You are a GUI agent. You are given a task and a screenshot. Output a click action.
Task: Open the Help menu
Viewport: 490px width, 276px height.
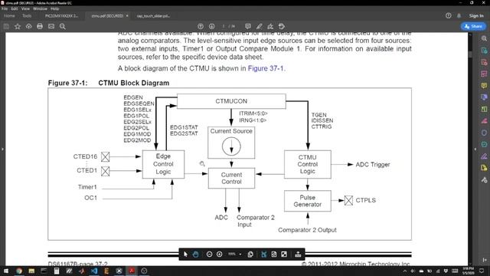[x=54, y=8]
